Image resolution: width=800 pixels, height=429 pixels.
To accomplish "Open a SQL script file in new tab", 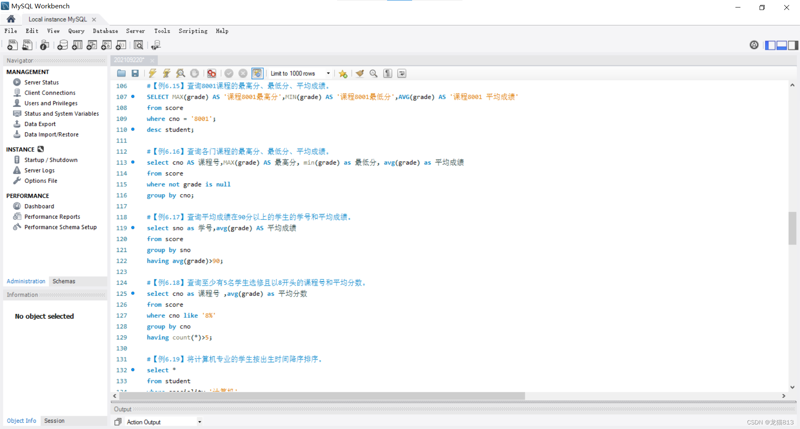I will click(27, 45).
